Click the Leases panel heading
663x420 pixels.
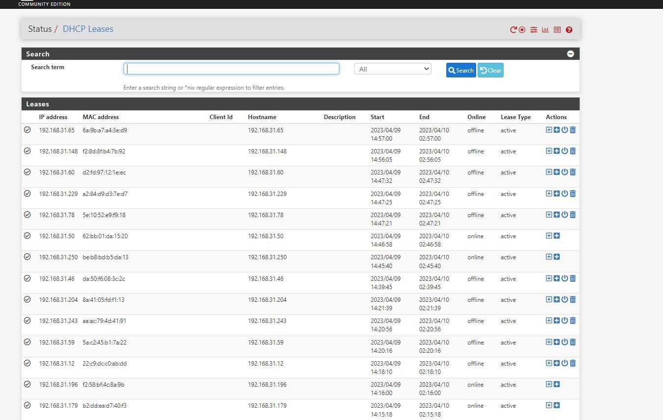click(x=37, y=104)
